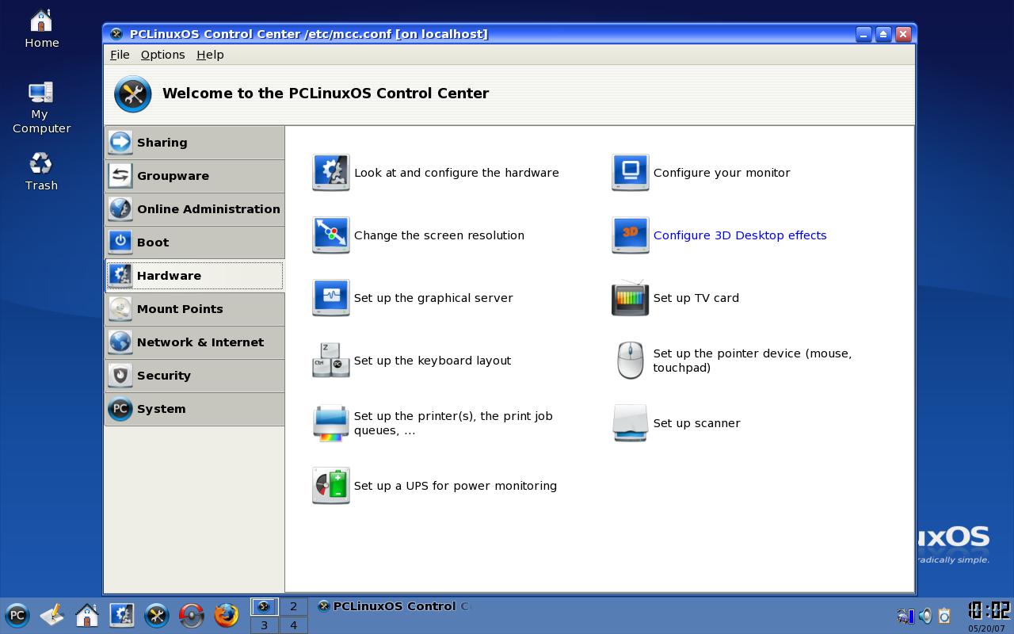Click the UPS battery icon
The width and height of the screenshot is (1014, 634).
coord(331,485)
